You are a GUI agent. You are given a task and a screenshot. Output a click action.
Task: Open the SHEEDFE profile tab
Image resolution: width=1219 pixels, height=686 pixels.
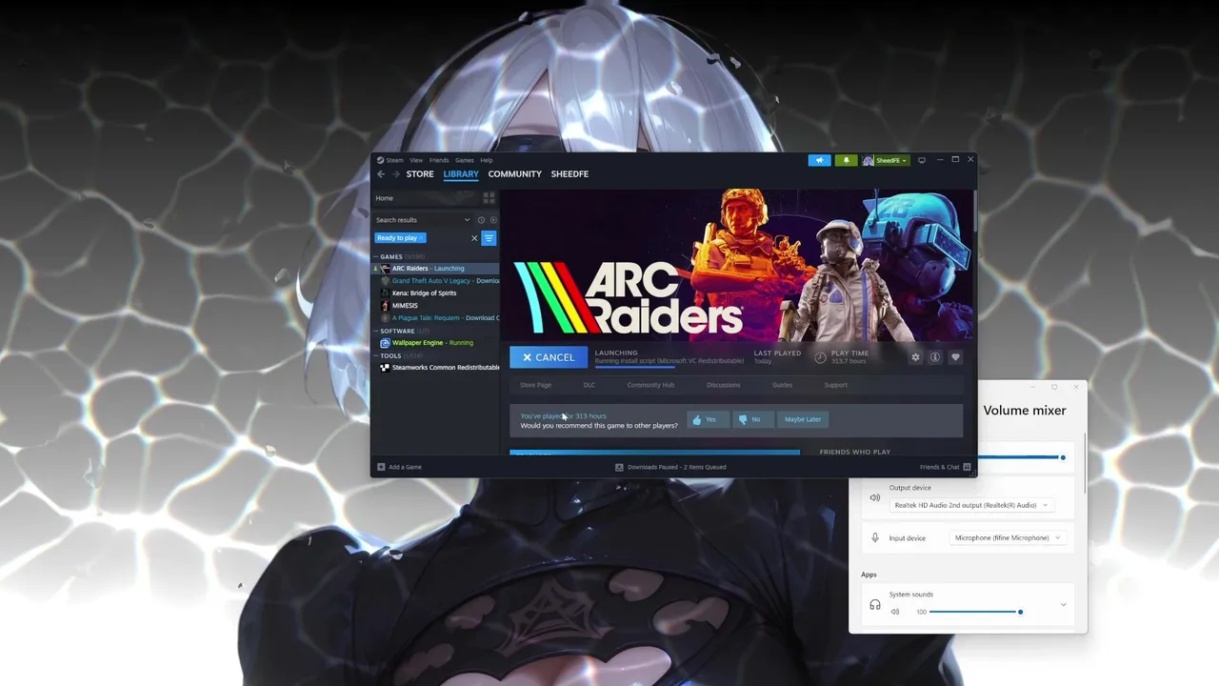coord(570,174)
